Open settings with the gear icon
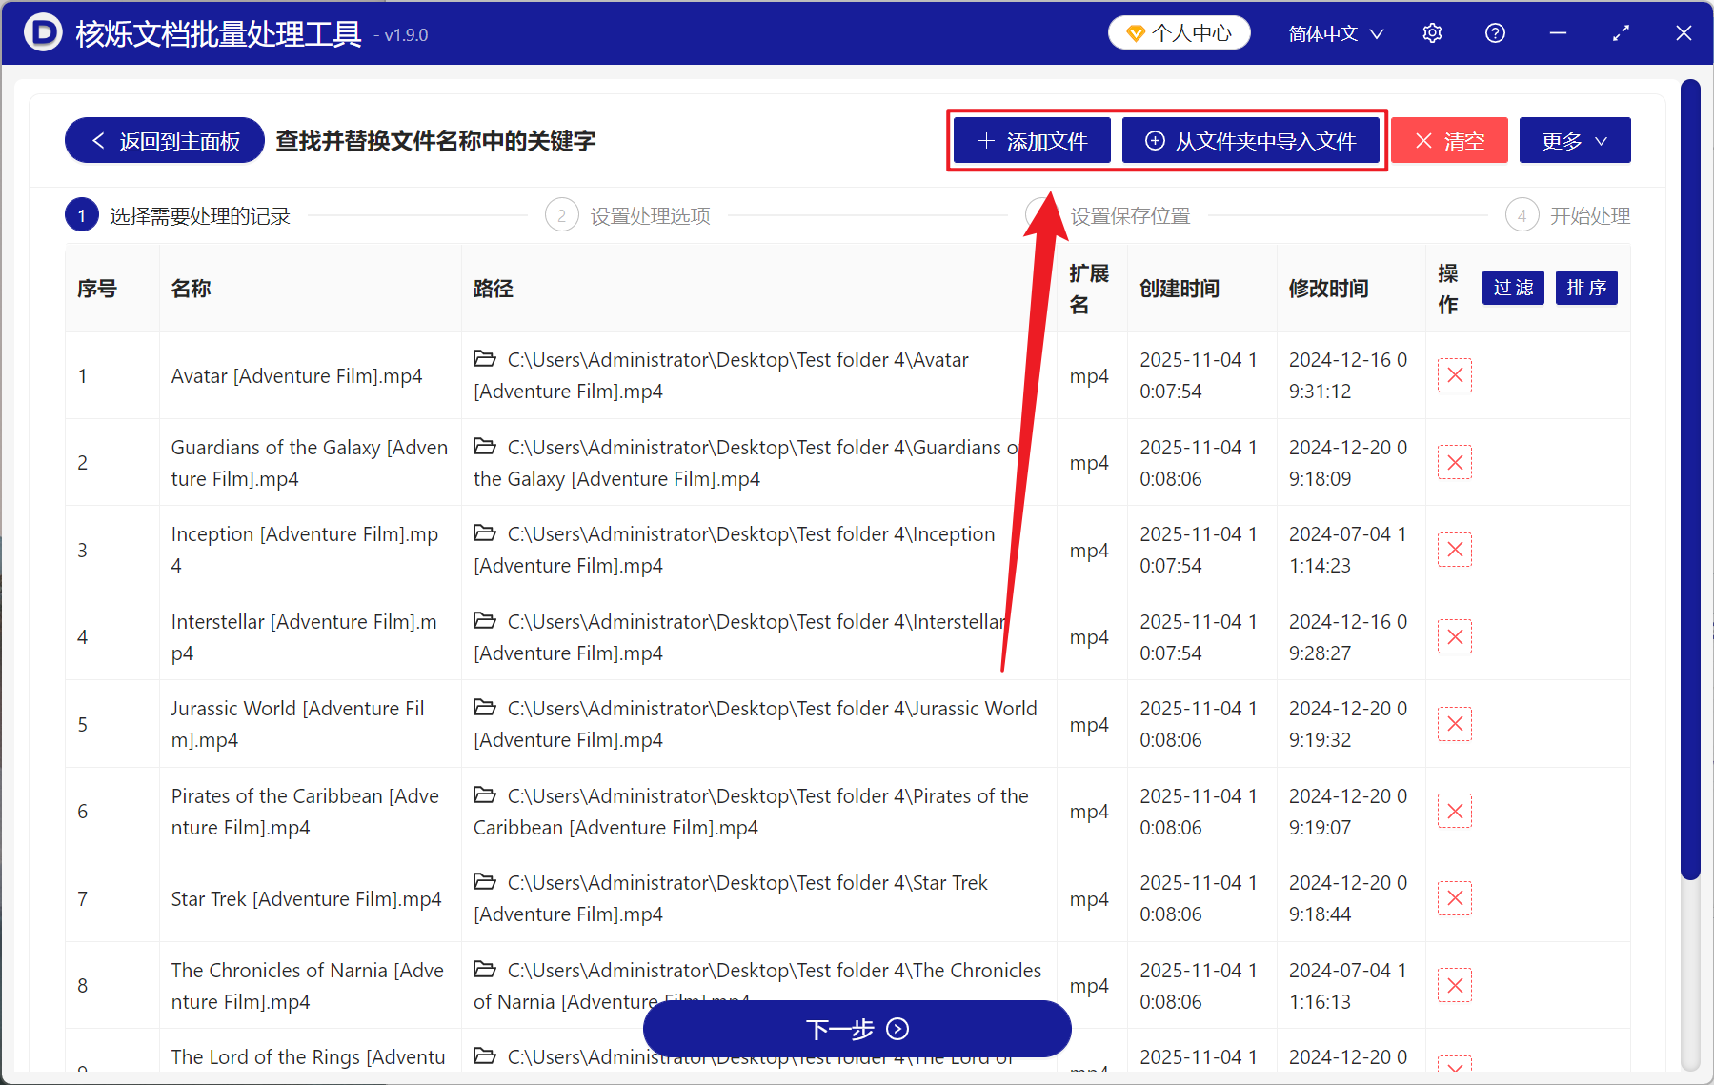Viewport: 1714px width, 1085px height. pos(1431,32)
